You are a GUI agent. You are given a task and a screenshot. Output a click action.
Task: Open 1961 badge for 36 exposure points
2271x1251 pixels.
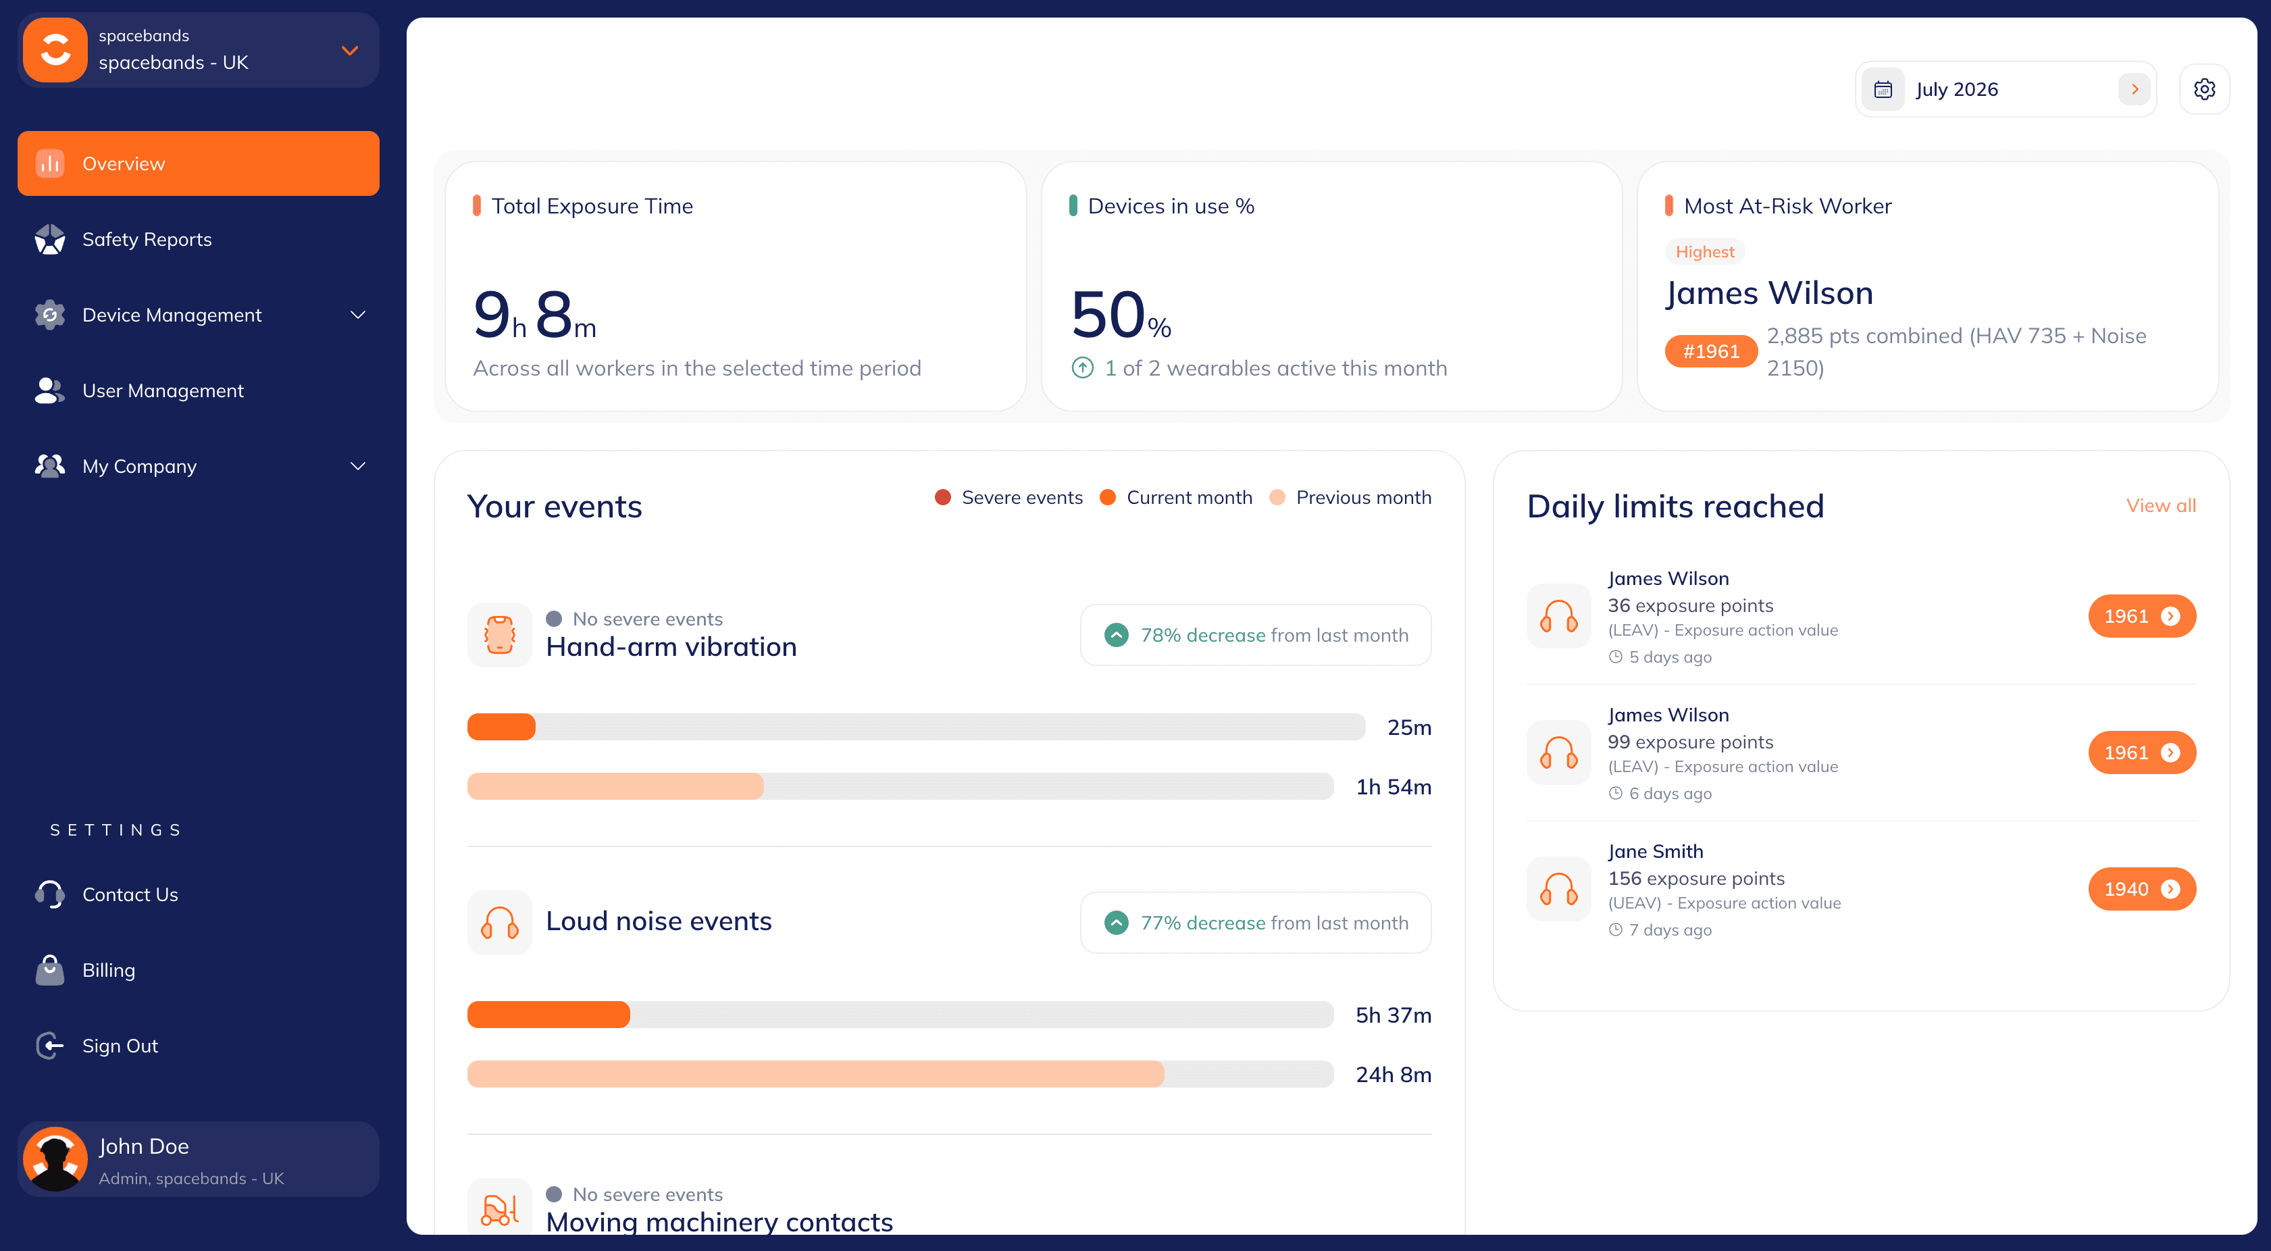point(2142,616)
